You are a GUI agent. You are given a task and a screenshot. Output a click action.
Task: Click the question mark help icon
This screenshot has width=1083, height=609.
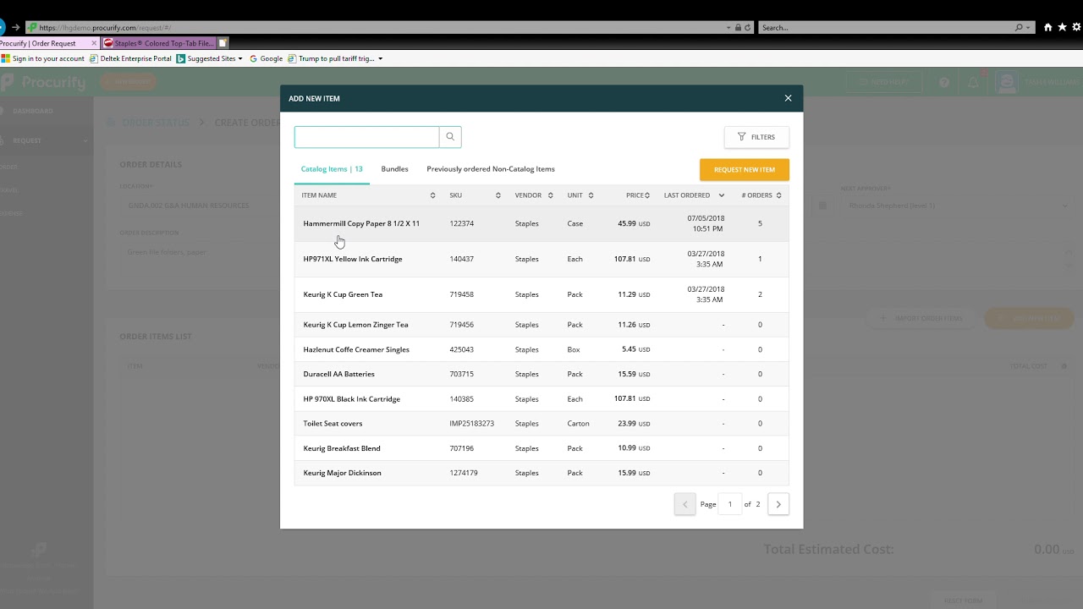tap(944, 82)
